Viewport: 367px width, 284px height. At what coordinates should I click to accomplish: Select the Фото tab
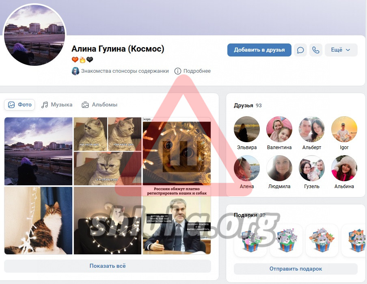pos(19,105)
